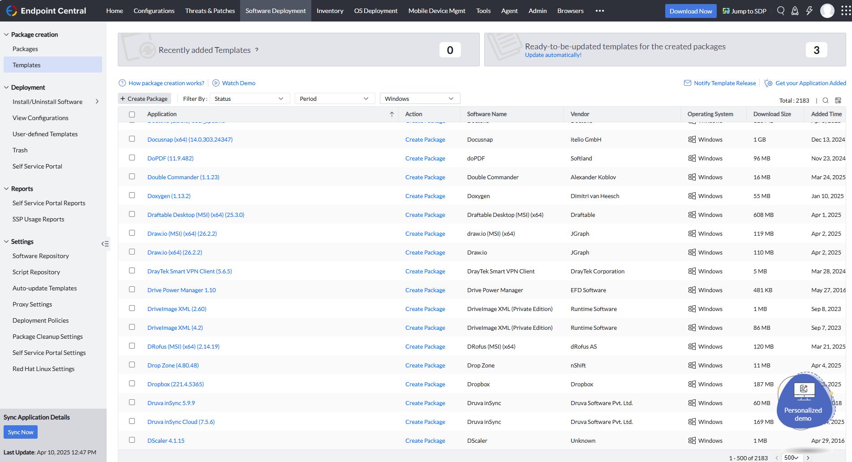The height and width of the screenshot is (462, 852).
Task: Open Auto-update Templates settings
Action: click(45, 288)
